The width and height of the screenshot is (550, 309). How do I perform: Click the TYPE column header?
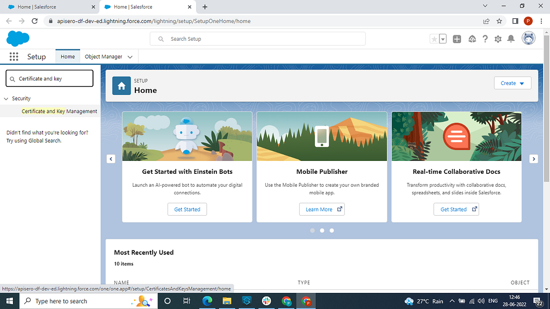click(x=304, y=282)
